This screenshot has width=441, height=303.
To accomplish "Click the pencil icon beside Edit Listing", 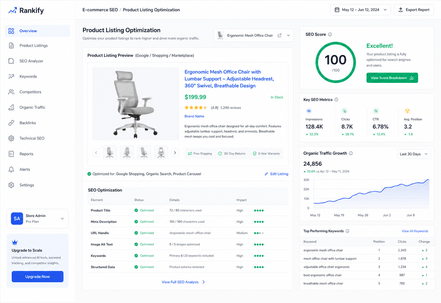I will coord(266,174).
